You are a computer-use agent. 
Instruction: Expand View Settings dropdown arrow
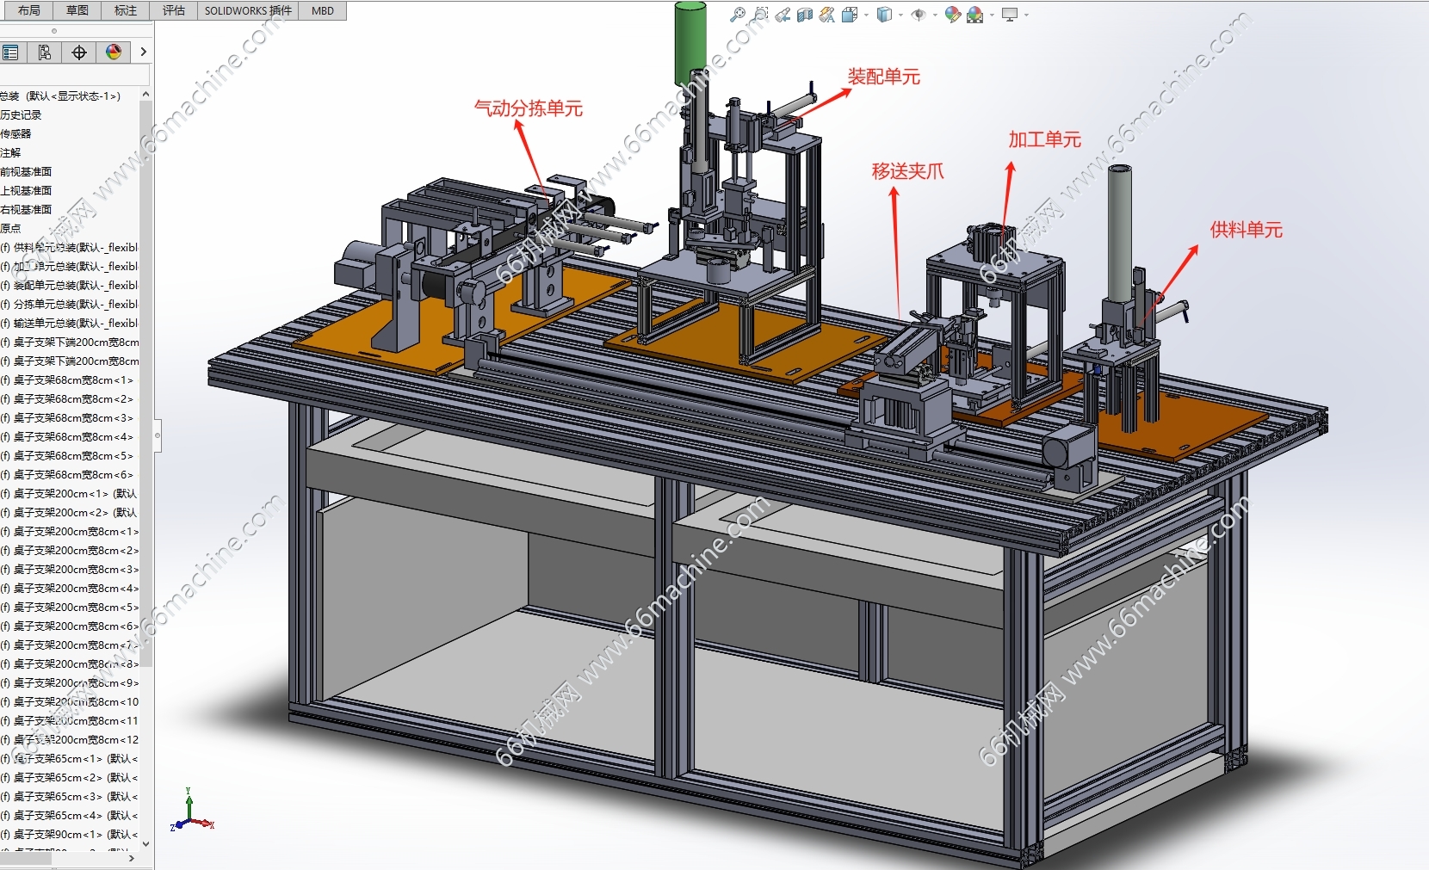pos(1026,15)
